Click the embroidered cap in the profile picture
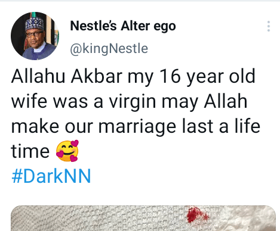The height and width of the screenshot is (231, 280). (x=35, y=24)
